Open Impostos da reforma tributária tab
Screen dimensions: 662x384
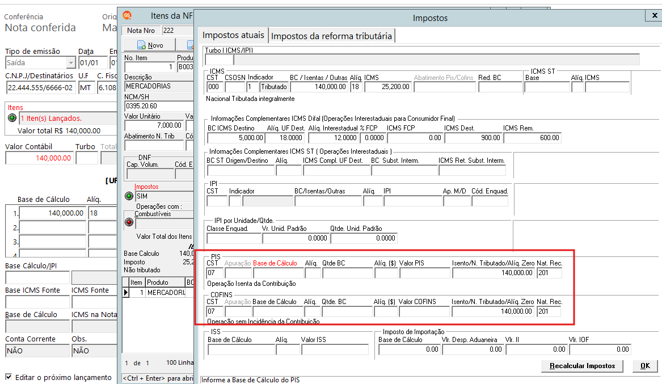click(x=331, y=36)
